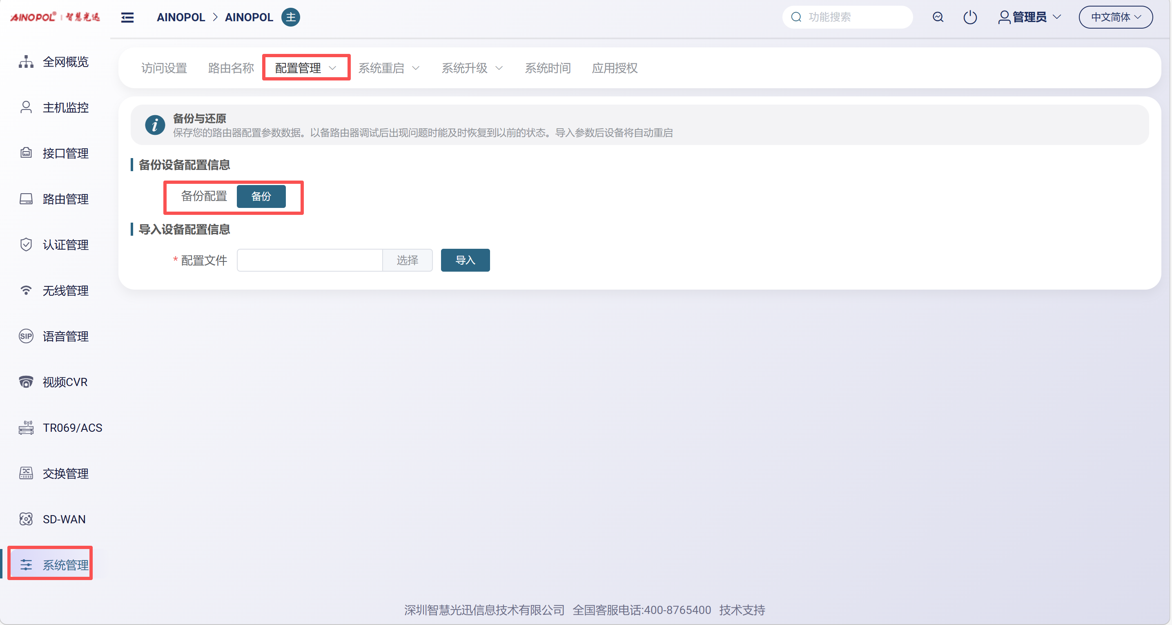The height and width of the screenshot is (625, 1172).
Task: Collapse sidebar with hamburger menu icon
Action: [x=127, y=17]
